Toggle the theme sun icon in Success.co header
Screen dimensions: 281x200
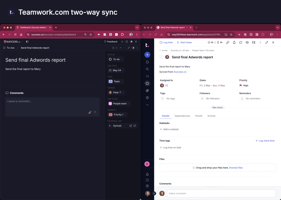[x=136, y=42]
